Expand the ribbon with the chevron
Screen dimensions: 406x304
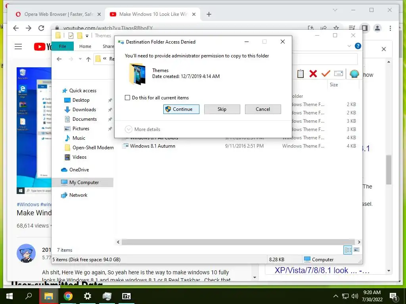[x=349, y=46]
